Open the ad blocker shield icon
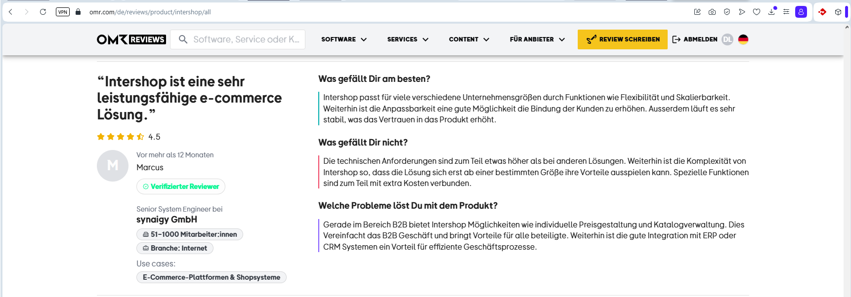This screenshot has width=851, height=297. [727, 12]
